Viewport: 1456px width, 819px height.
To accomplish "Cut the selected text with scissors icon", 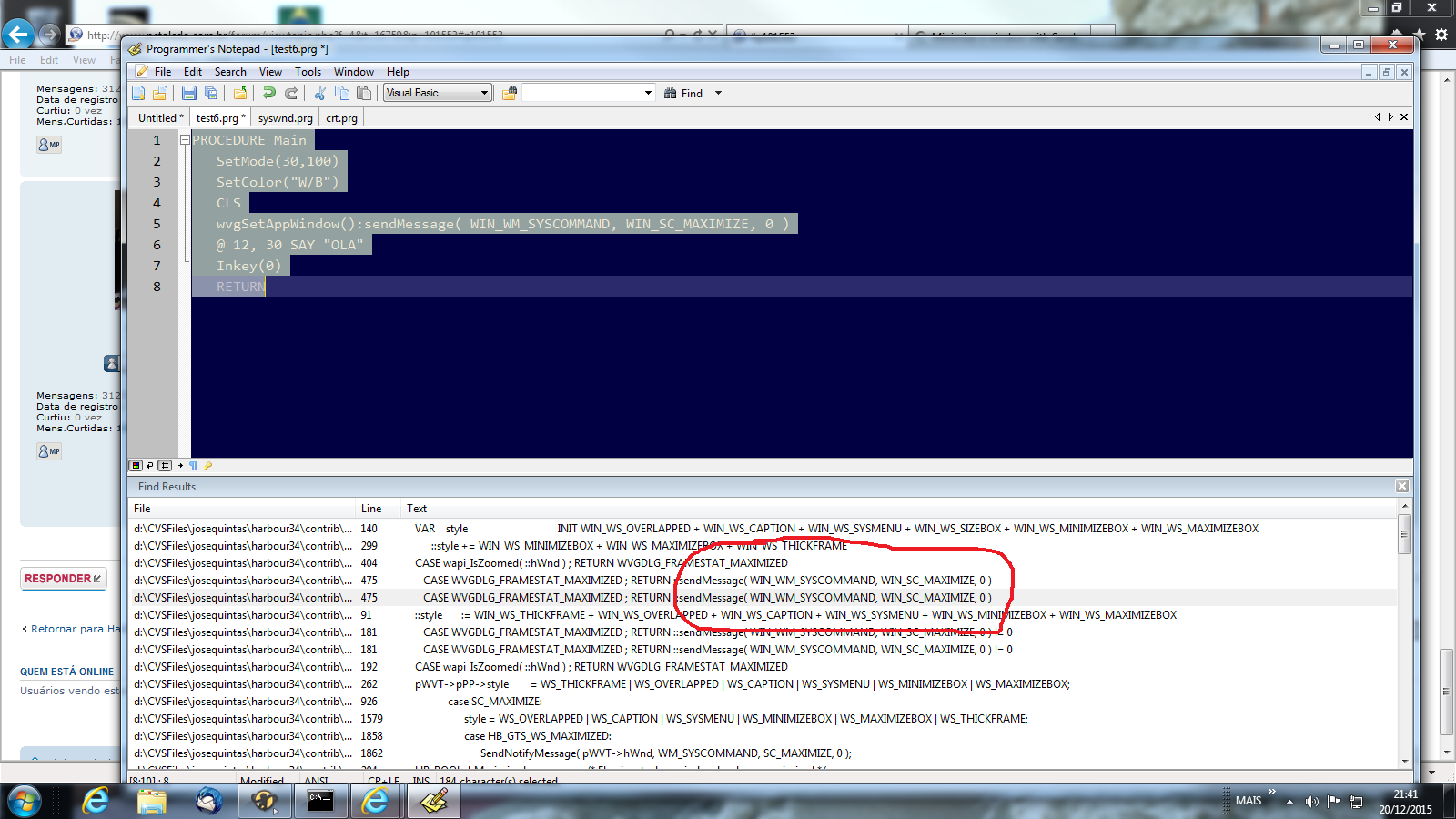I will (320, 93).
